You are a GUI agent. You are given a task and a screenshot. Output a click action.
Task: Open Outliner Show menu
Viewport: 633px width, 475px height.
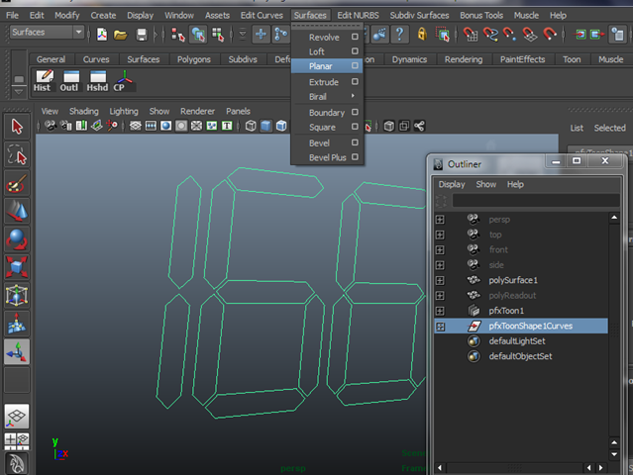(x=486, y=184)
